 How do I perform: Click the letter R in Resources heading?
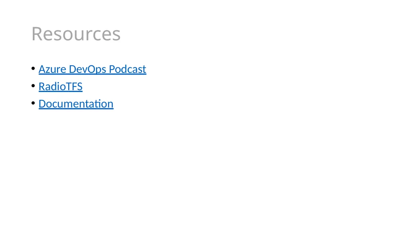click(x=36, y=34)
